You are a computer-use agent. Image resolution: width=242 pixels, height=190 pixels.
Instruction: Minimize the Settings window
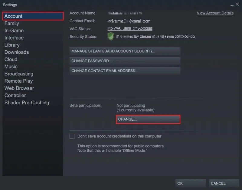pos(232,5)
